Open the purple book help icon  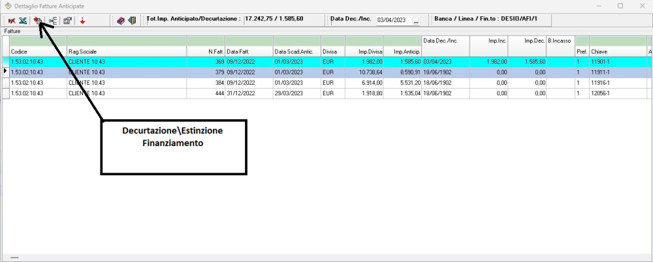pos(121,21)
